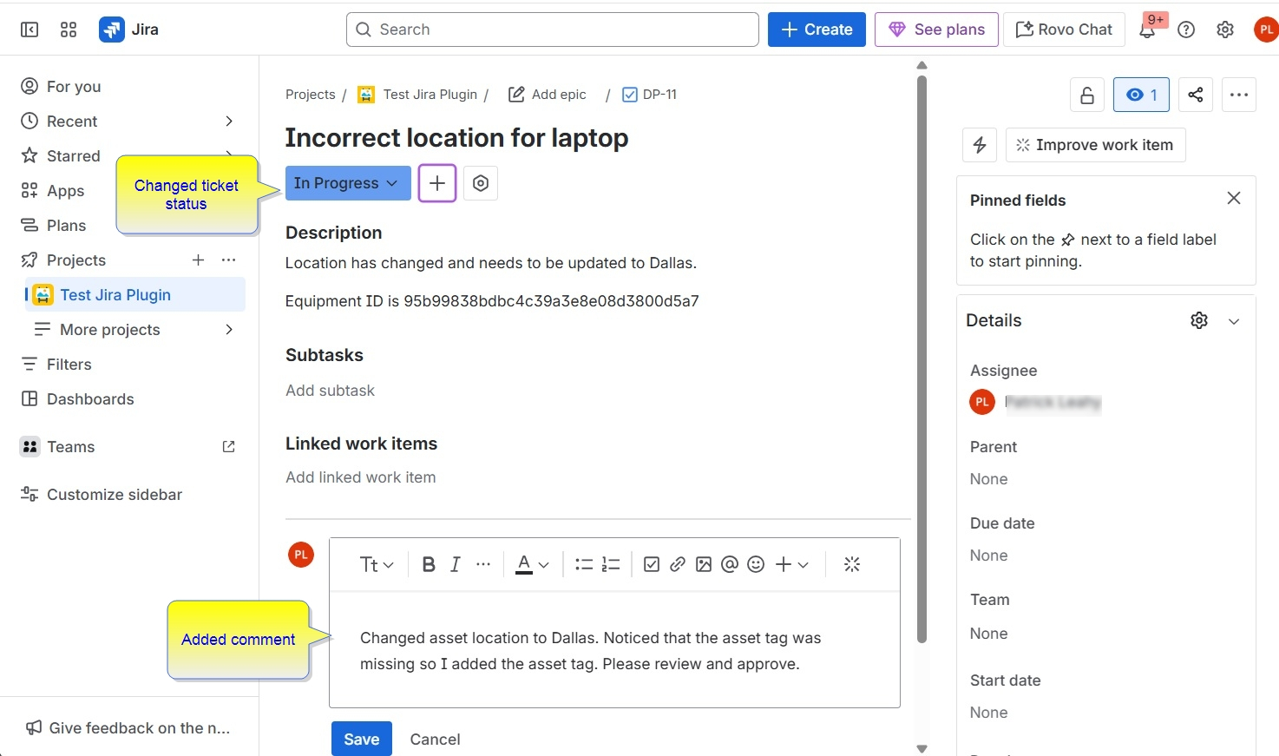Open the quick actions lightning icon
The height and width of the screenshot is (756, 1279).
tap(979, 144)
